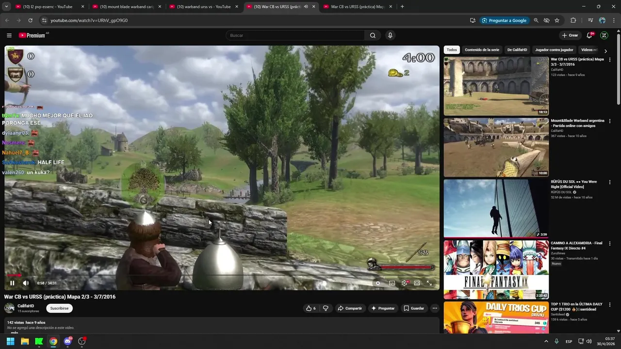Open RÜFÜS DU SOL You Were Right thumbnail
The width and height of the screenshot is (621, 349).
[x=496, y=208]
